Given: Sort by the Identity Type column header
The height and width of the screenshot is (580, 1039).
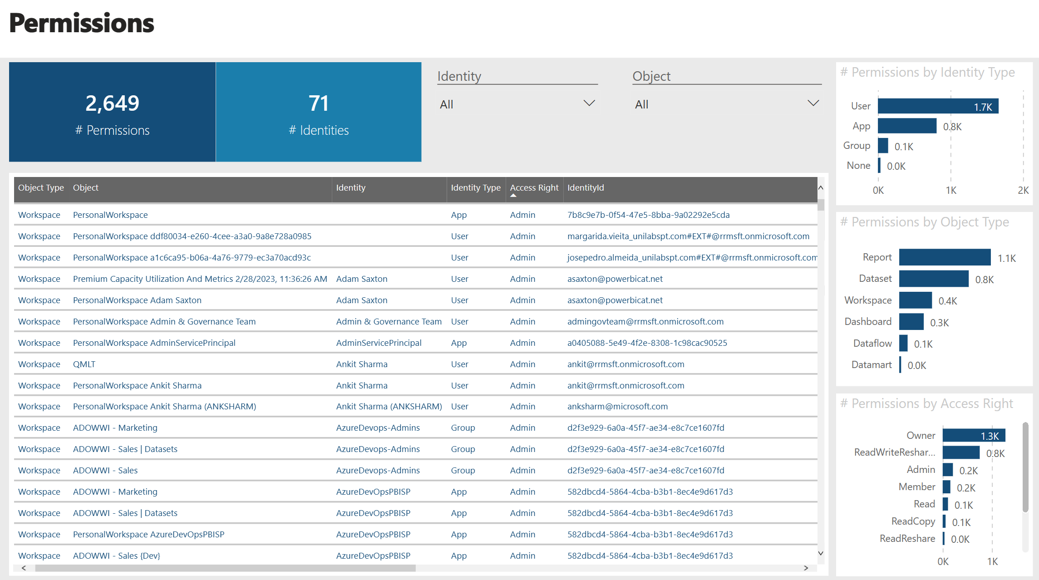Looking at the screenshot, I should (475, 187).
